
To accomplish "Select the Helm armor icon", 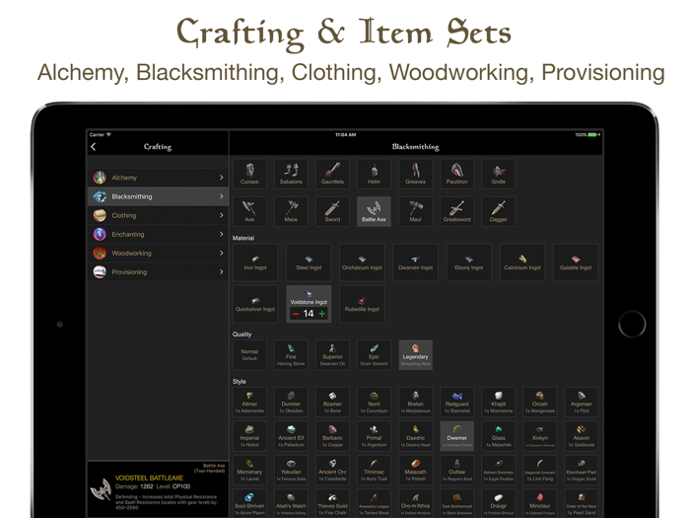I will 374,174.
